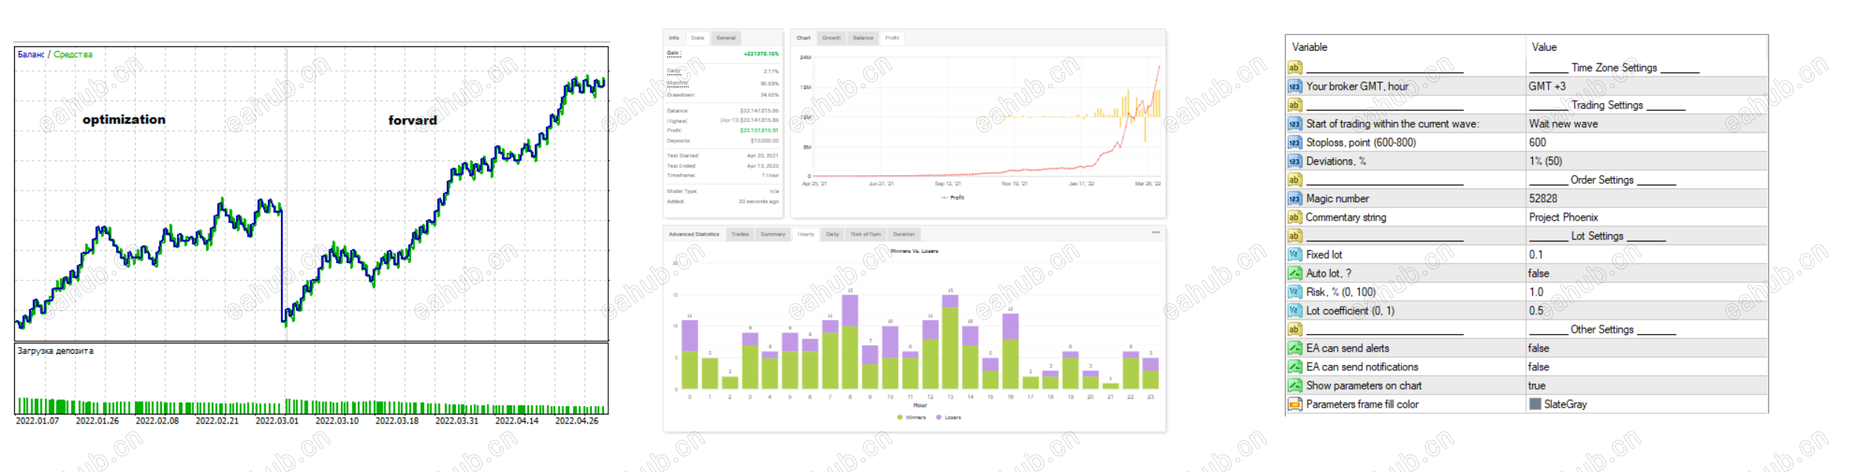Image resolution: width=1855 pixels, height=472 pixels.
Task: Edit the Stoploss value 600
Action: (x=1647, y=142)
